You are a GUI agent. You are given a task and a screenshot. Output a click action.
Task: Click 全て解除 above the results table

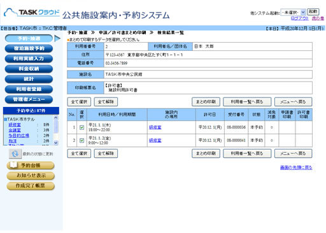point(106,102)
